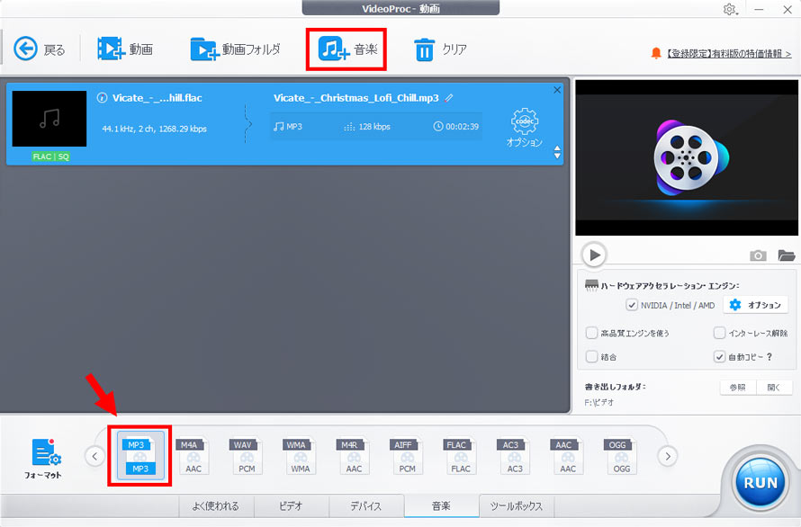This screenshot has width=801, height=527.
Task: Switch to ビデオ tab
Action: 292,506
